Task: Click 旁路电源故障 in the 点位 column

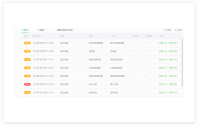Action: (116, 60)
